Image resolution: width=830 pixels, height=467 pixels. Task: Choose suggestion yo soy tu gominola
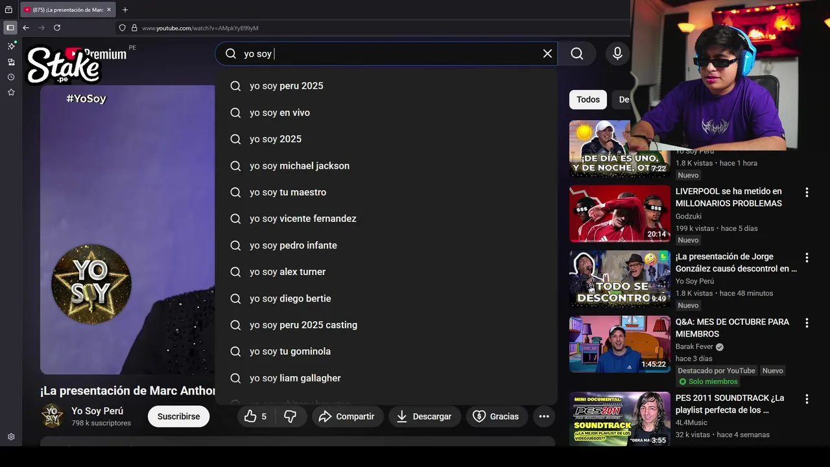[386, 352]
